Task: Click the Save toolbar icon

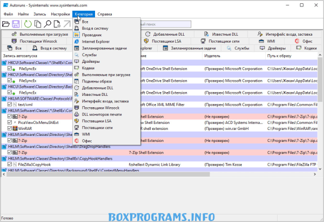Action: click(x=16, y=24)
